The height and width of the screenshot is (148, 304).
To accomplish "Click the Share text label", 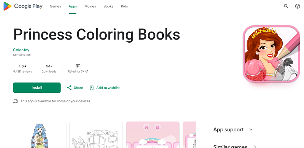I will 78,88.
